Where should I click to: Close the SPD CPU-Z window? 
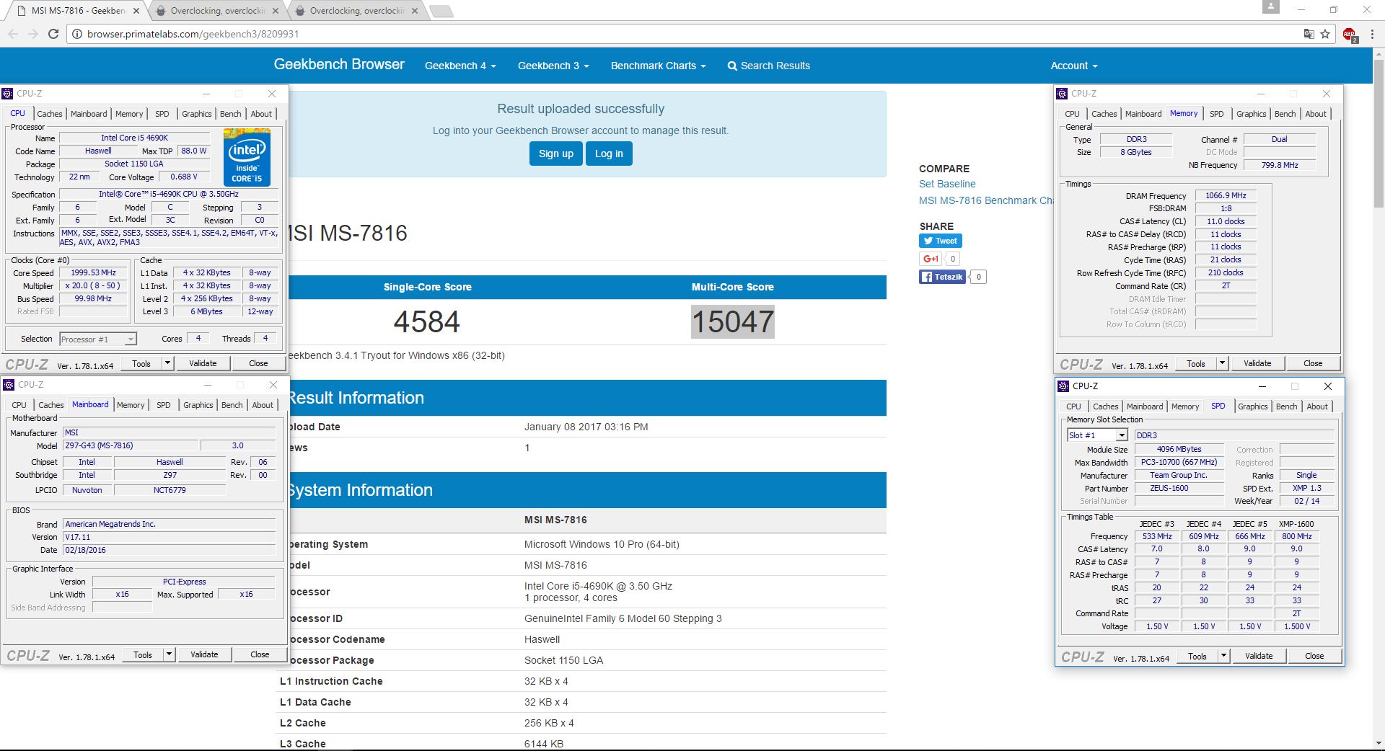(1327, 386)
